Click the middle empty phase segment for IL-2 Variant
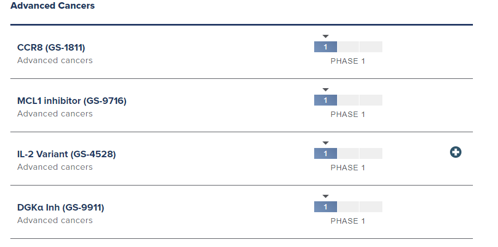 pos(348,153)
